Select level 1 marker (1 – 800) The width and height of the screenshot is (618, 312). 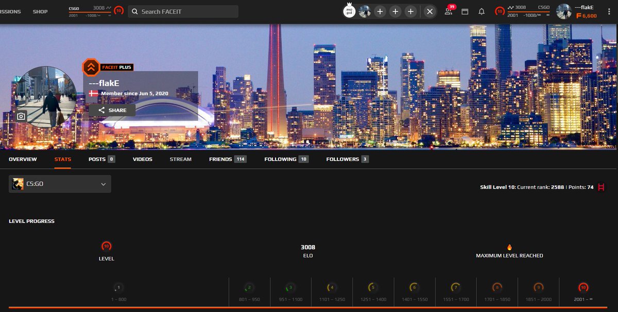pos(118,288)
